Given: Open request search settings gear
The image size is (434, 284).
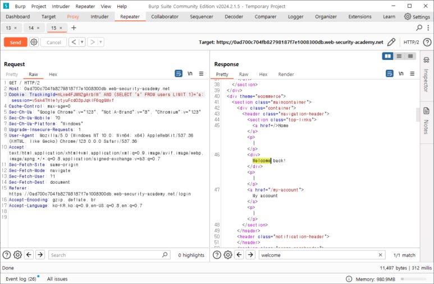Looking at the screenshot, I should [x=17, y=255].
